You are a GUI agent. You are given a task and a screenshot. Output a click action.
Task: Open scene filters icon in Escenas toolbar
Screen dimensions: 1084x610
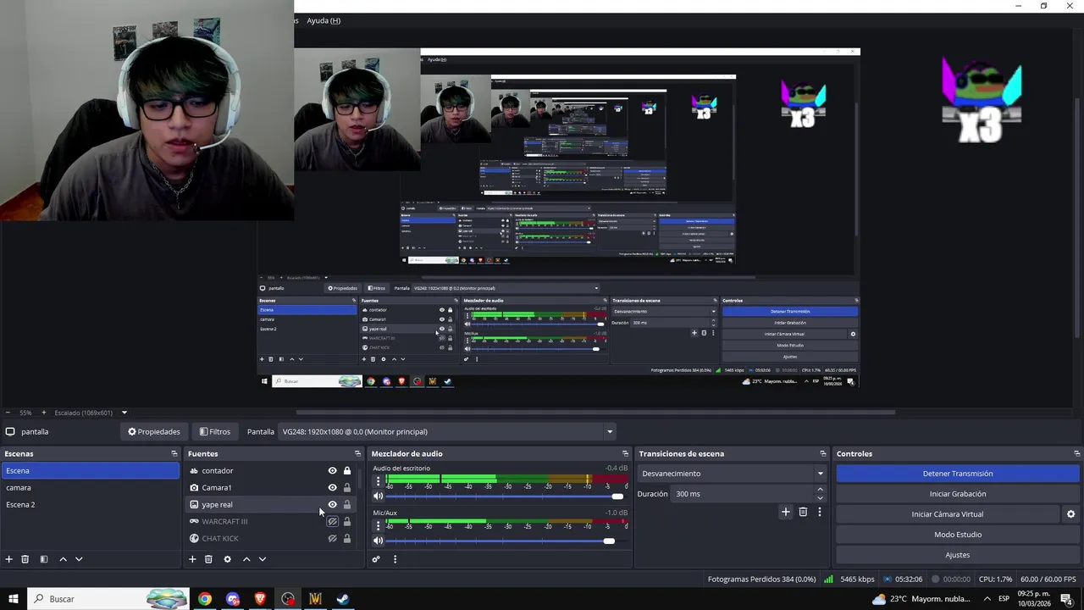[x=43, y=559]
